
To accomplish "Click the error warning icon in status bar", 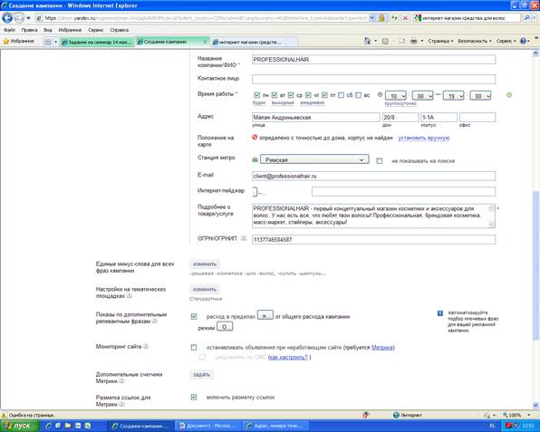I will coord(5,415).
